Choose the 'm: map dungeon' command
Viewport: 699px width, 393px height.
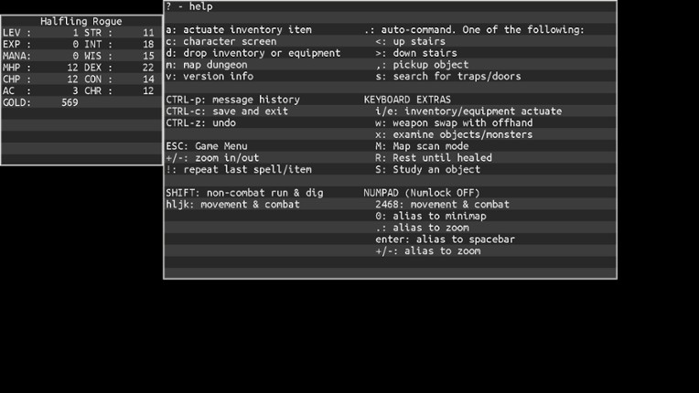(206, 65)
